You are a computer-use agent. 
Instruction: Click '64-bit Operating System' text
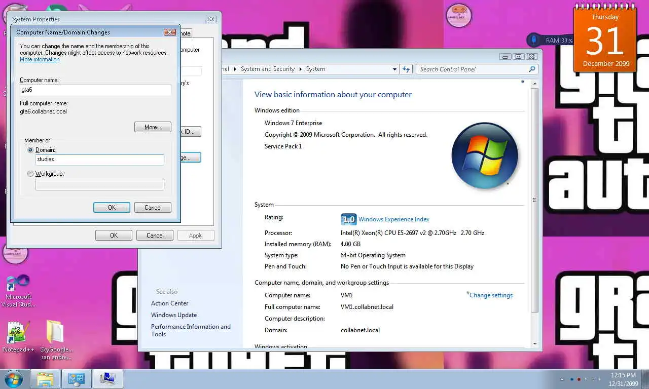373,255
